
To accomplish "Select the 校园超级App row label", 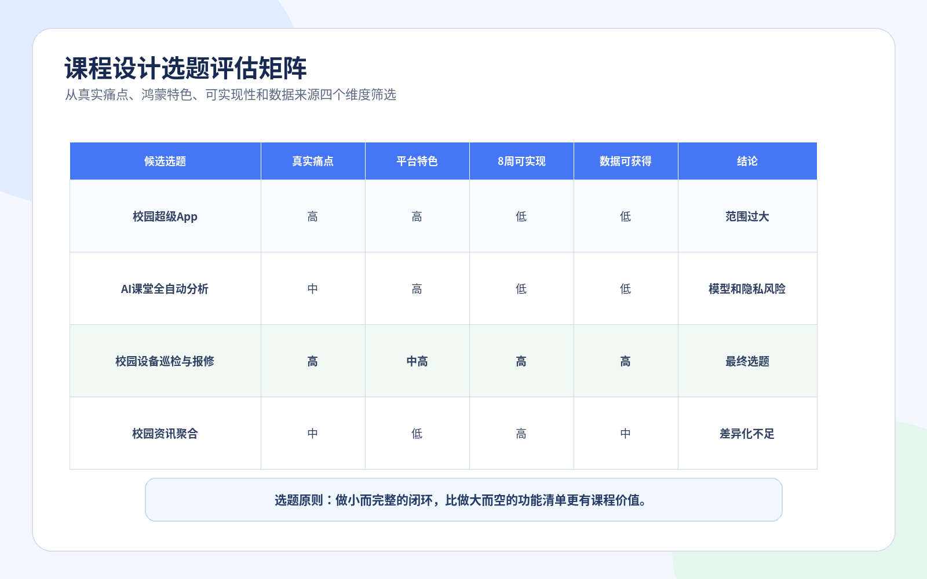I will tap(165, 217).
